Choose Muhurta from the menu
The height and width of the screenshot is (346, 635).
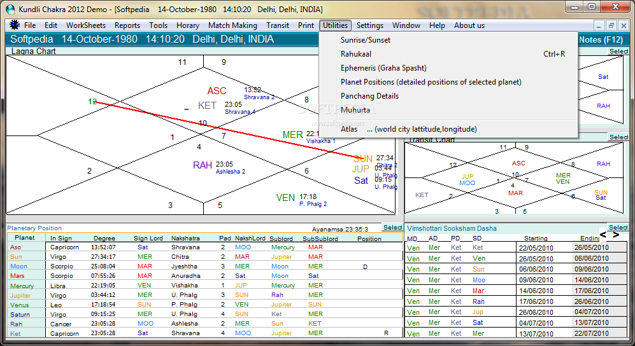[x=448, y=110]
